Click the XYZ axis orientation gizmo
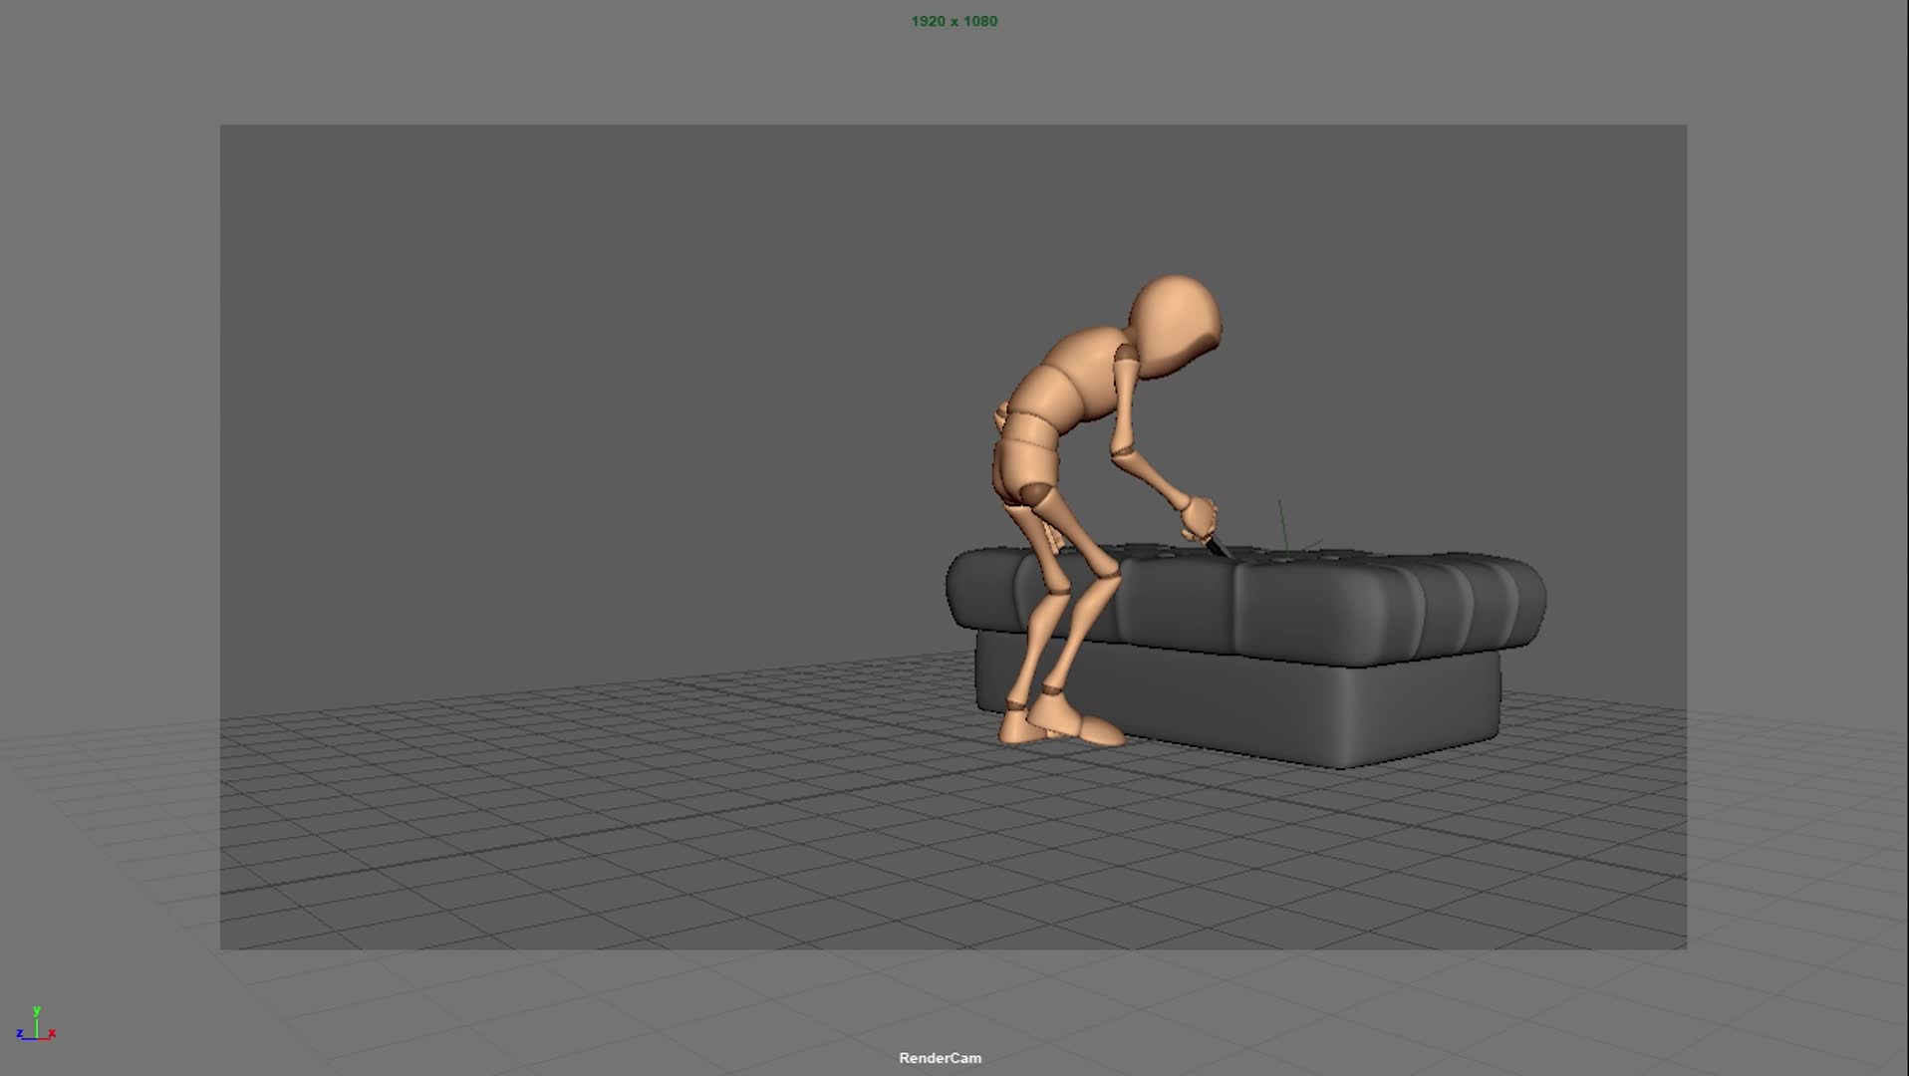 coord(36,1027)
